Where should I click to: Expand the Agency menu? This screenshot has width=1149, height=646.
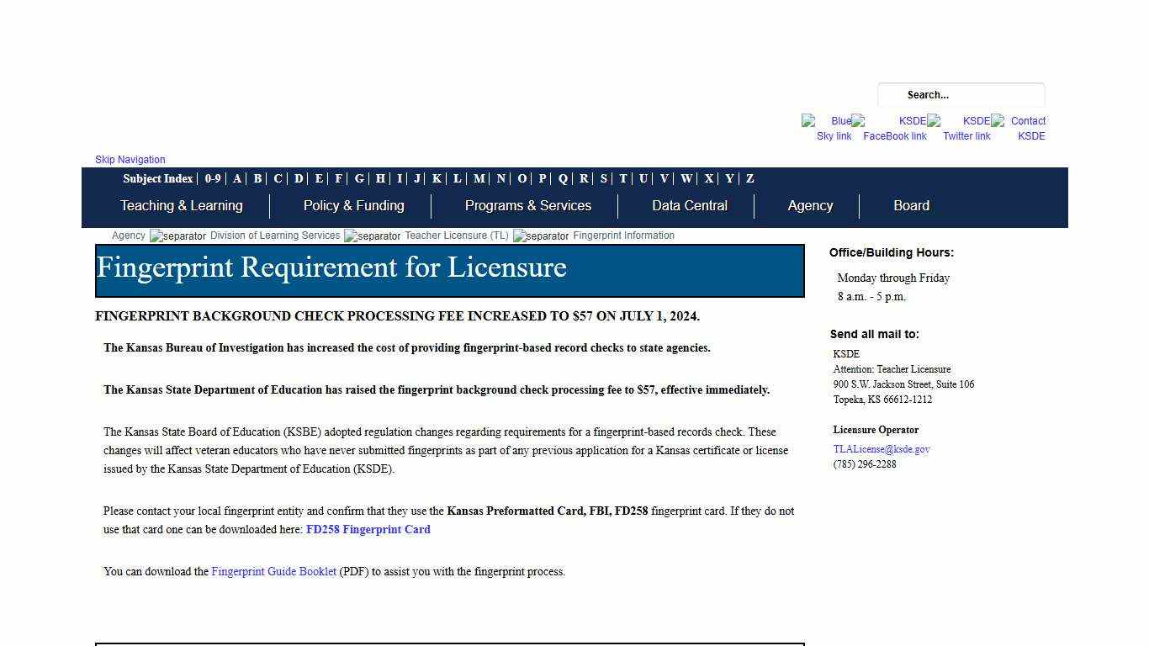810,206
